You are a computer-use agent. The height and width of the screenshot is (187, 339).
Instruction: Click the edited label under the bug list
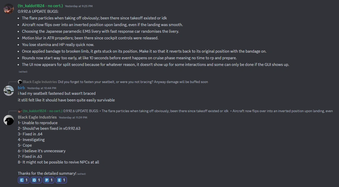[x=23, y=72]
